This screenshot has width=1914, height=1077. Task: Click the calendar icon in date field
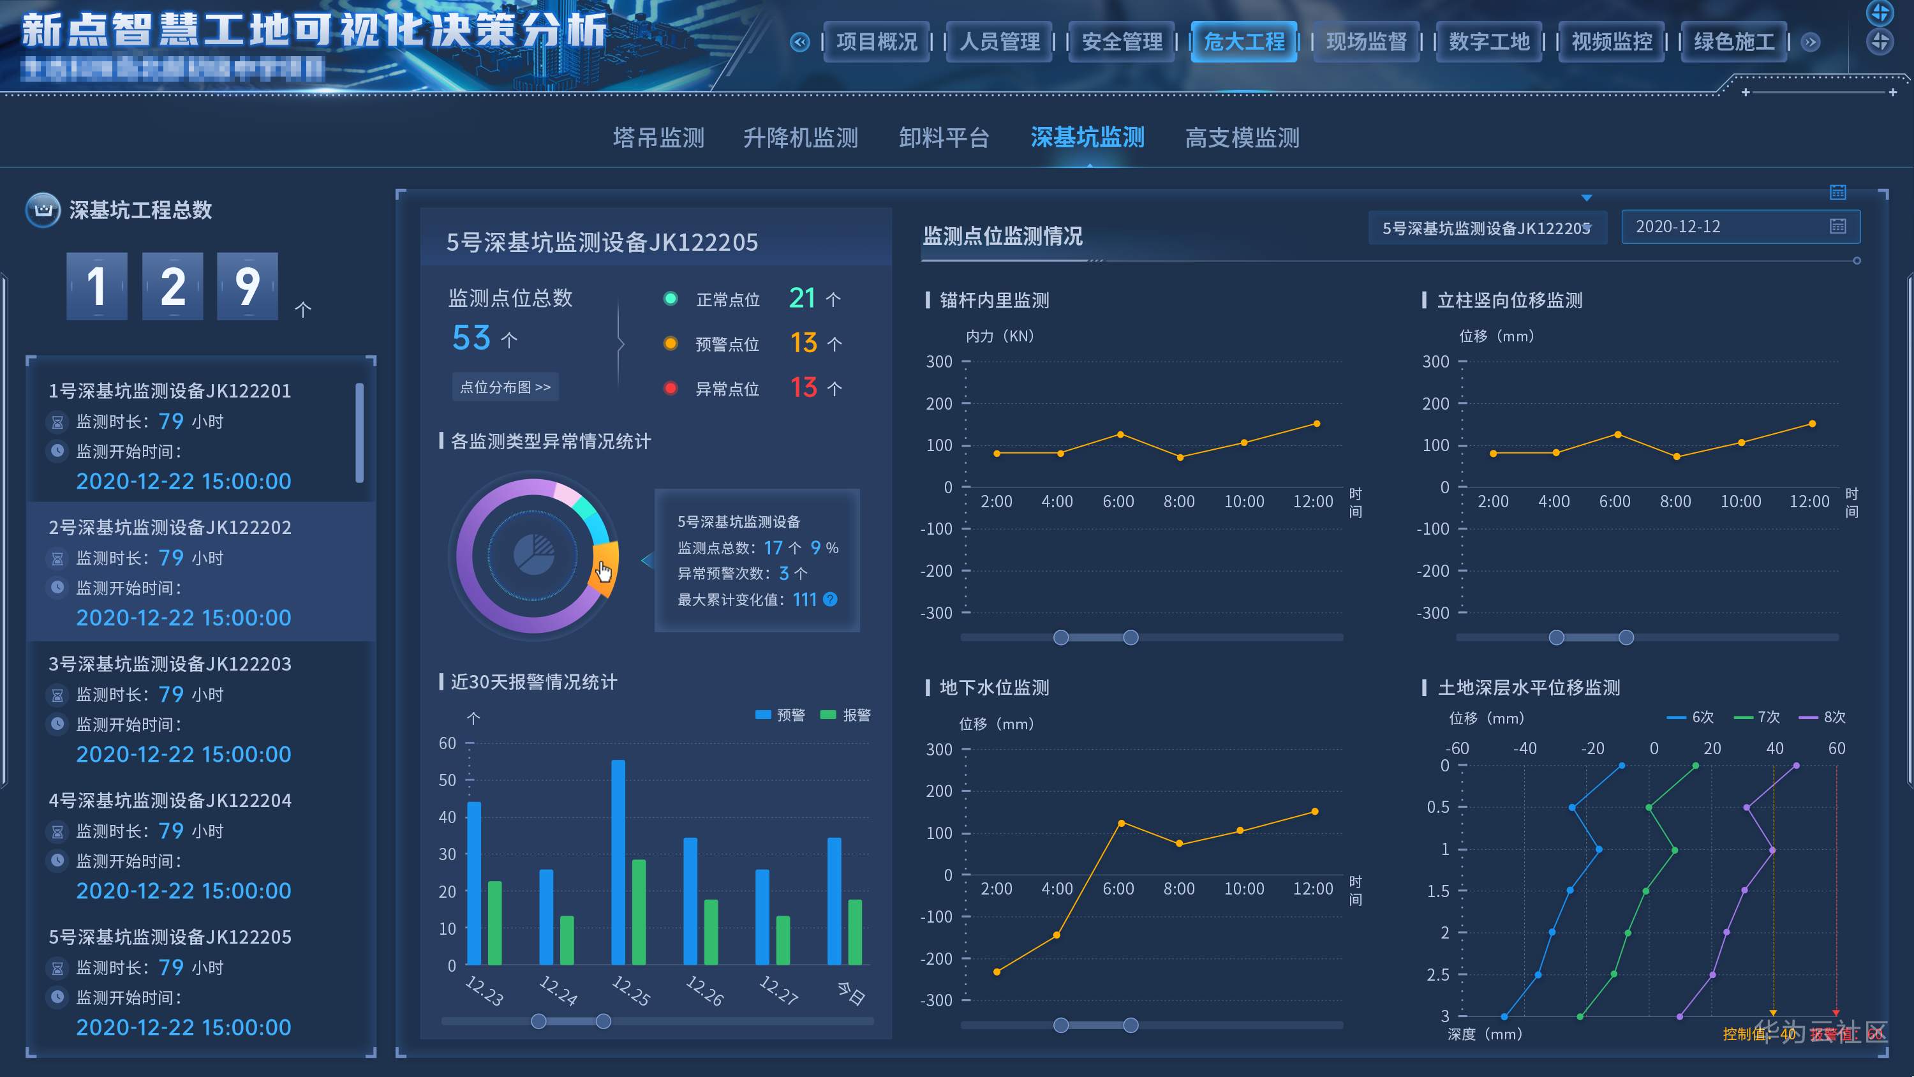(1837, 227)
